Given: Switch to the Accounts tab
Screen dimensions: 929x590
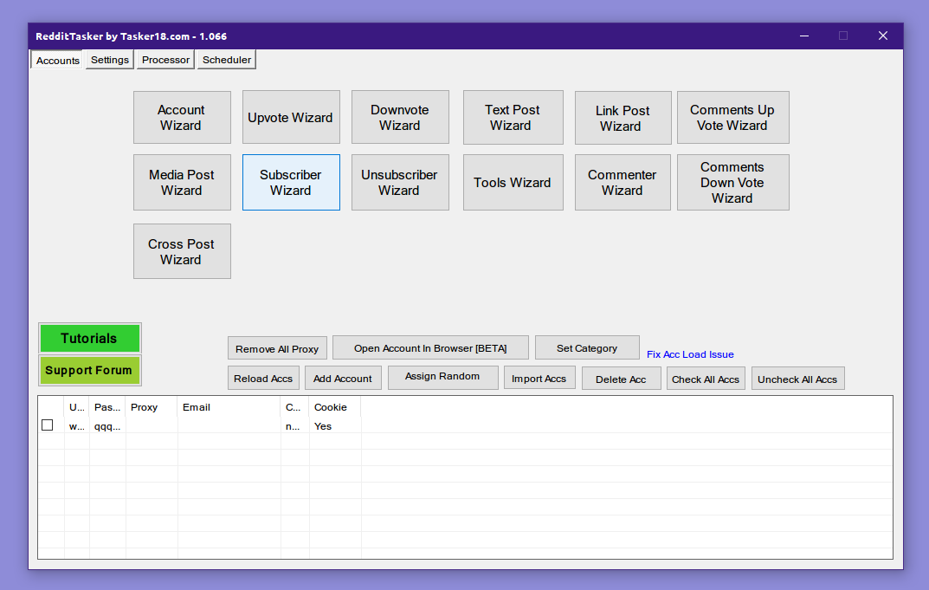Looking at the screenshot, I should [57, 60].
